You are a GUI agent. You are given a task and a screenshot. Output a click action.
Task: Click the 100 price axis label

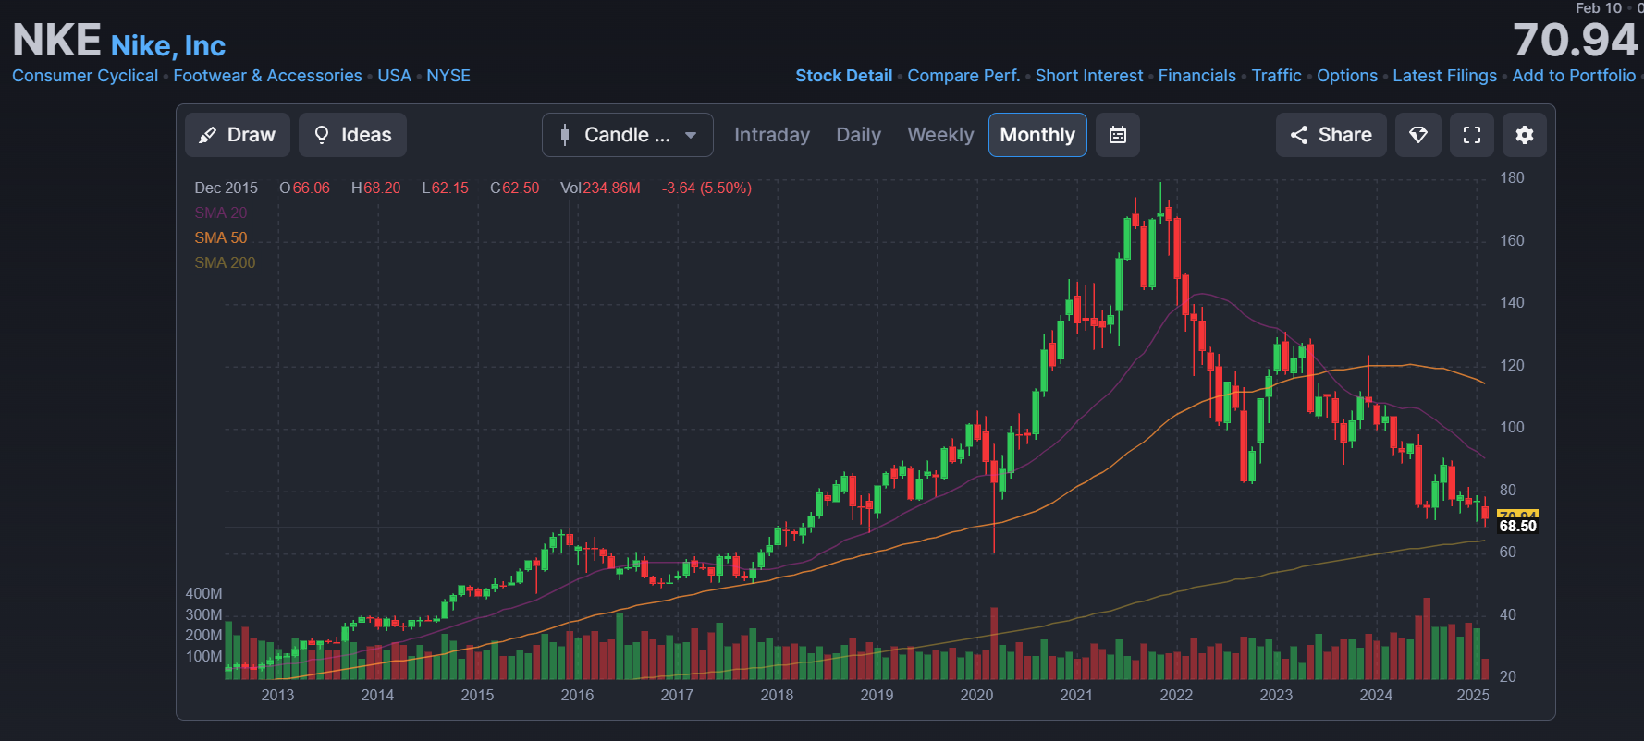[x=1512, y=427]
